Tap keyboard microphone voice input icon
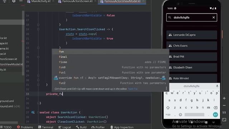Viewport: 229px width, 129px height. (217, 86)
